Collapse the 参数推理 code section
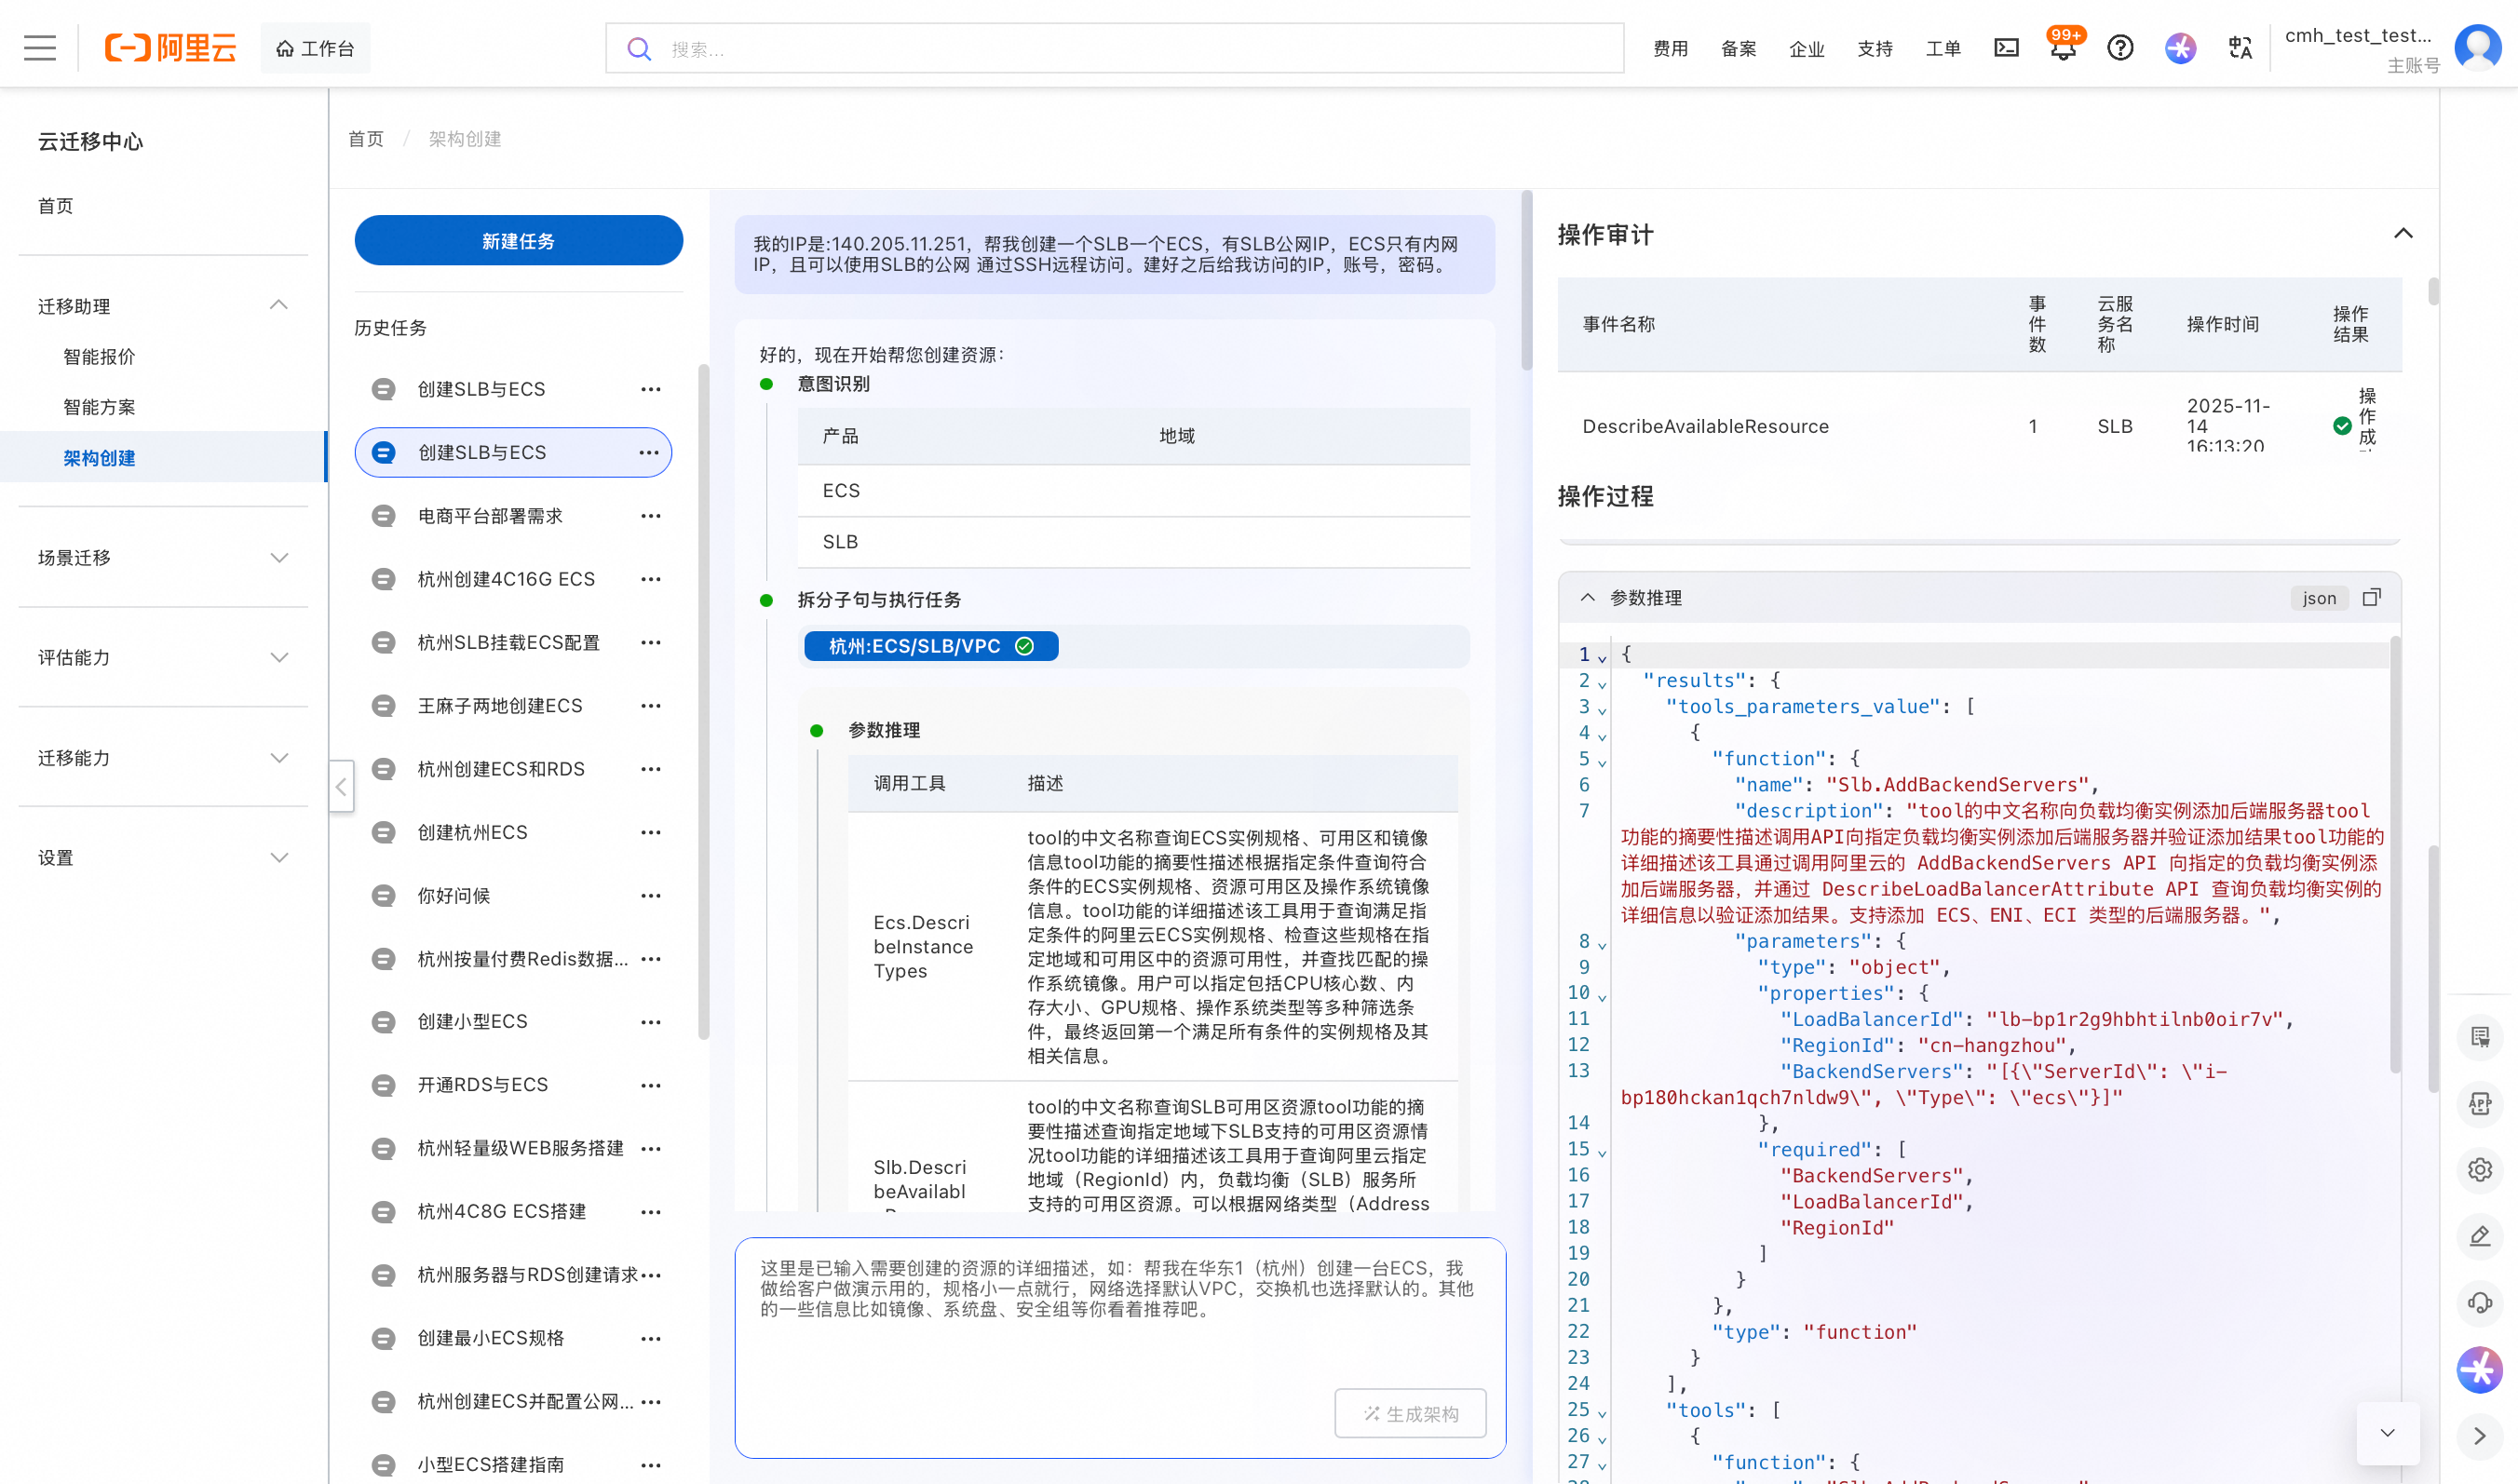Image resolution: width=2518 pixels, height=1484 pixels. (x=1587, y=597)
